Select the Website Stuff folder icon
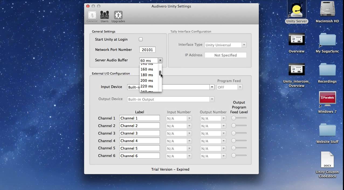 coord(327,133)
